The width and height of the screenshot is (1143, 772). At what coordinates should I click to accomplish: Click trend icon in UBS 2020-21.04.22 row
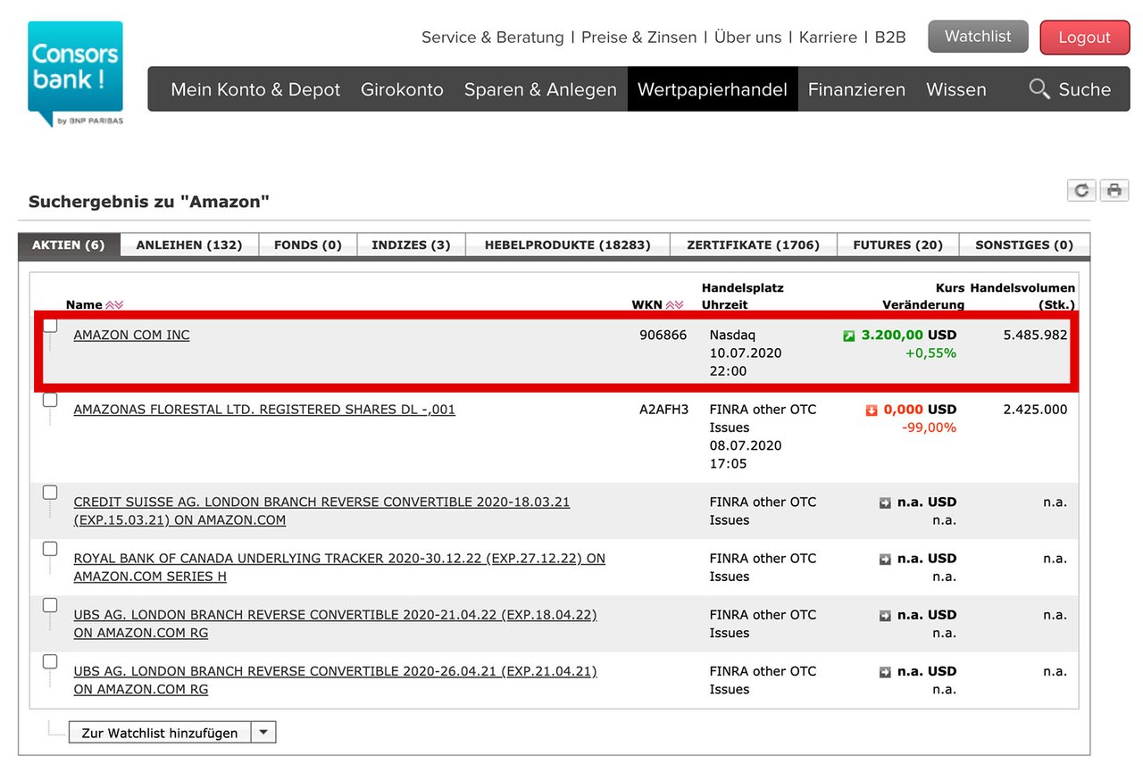point(885,616)
